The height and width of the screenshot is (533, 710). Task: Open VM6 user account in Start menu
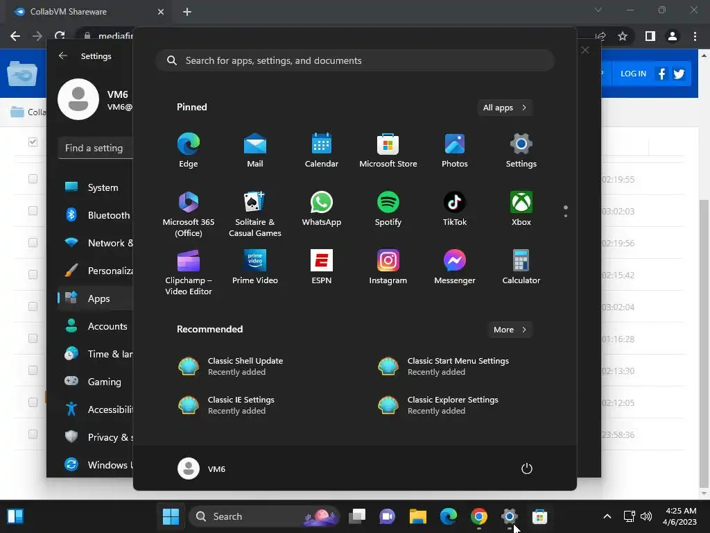tap(202, 468)
